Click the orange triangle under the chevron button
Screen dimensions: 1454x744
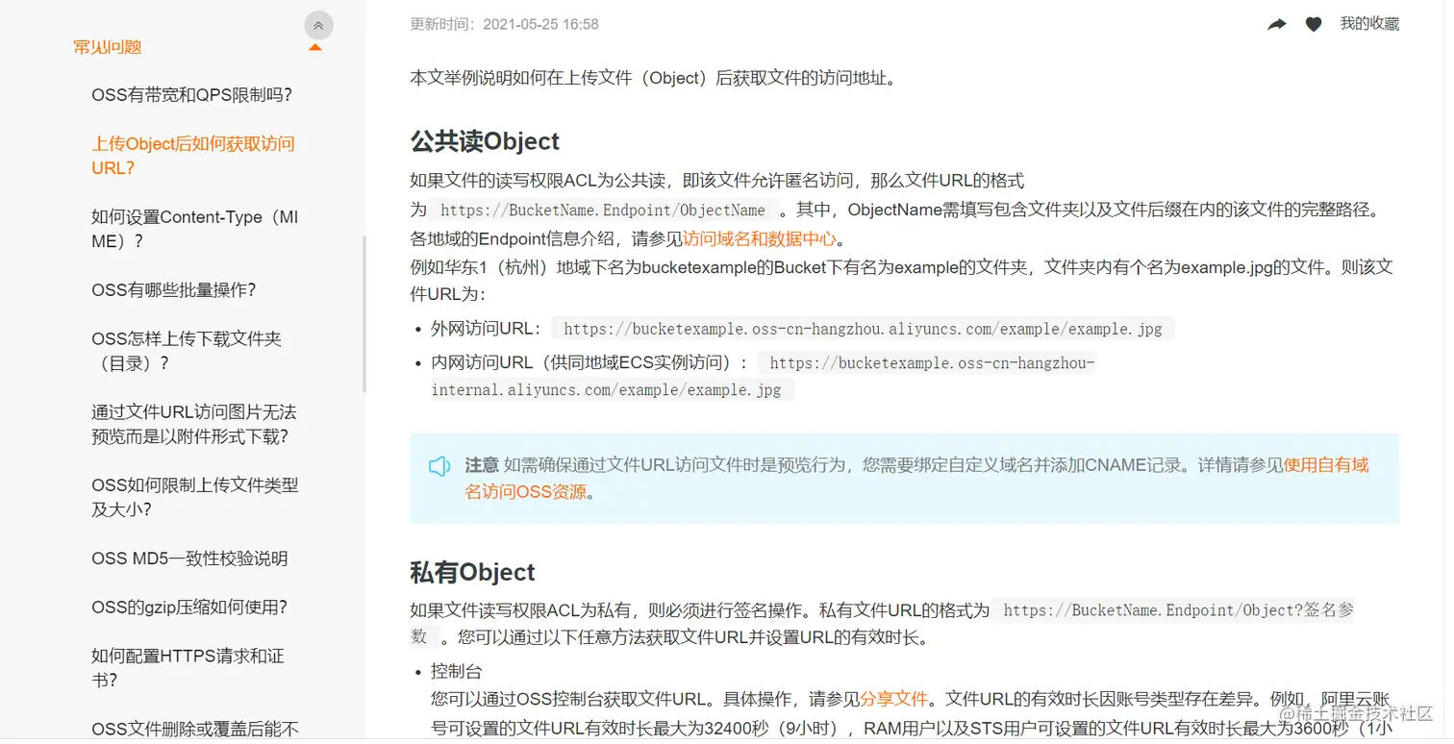coord(315,46)
